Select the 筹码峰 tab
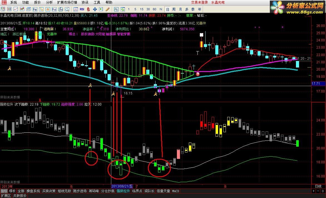This screenshot has height=198, width=326. (x=94, y=191)
